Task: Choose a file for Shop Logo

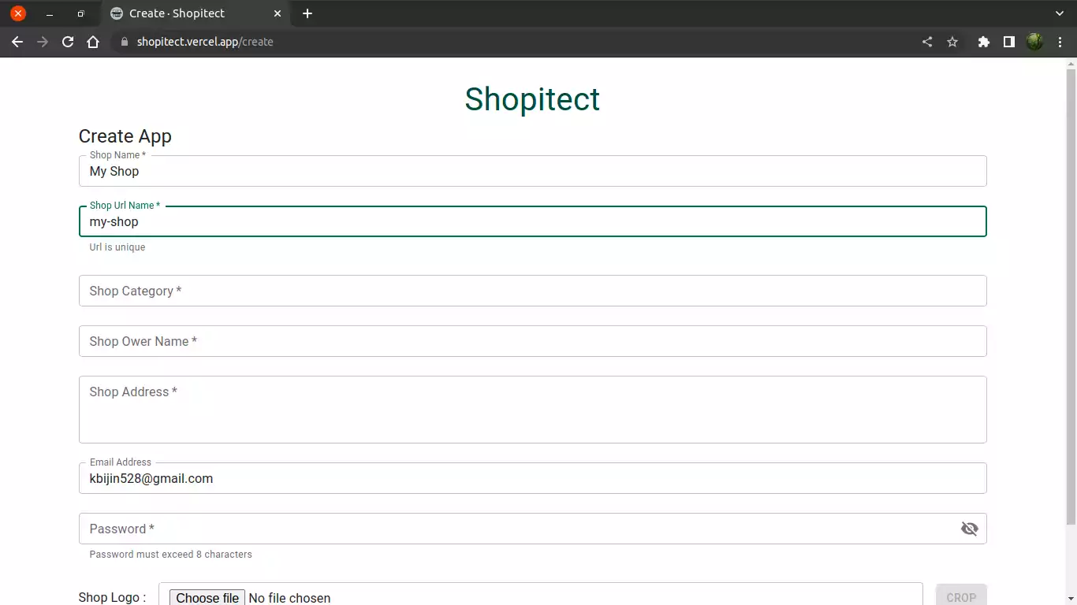Action: tap(207, 598)
